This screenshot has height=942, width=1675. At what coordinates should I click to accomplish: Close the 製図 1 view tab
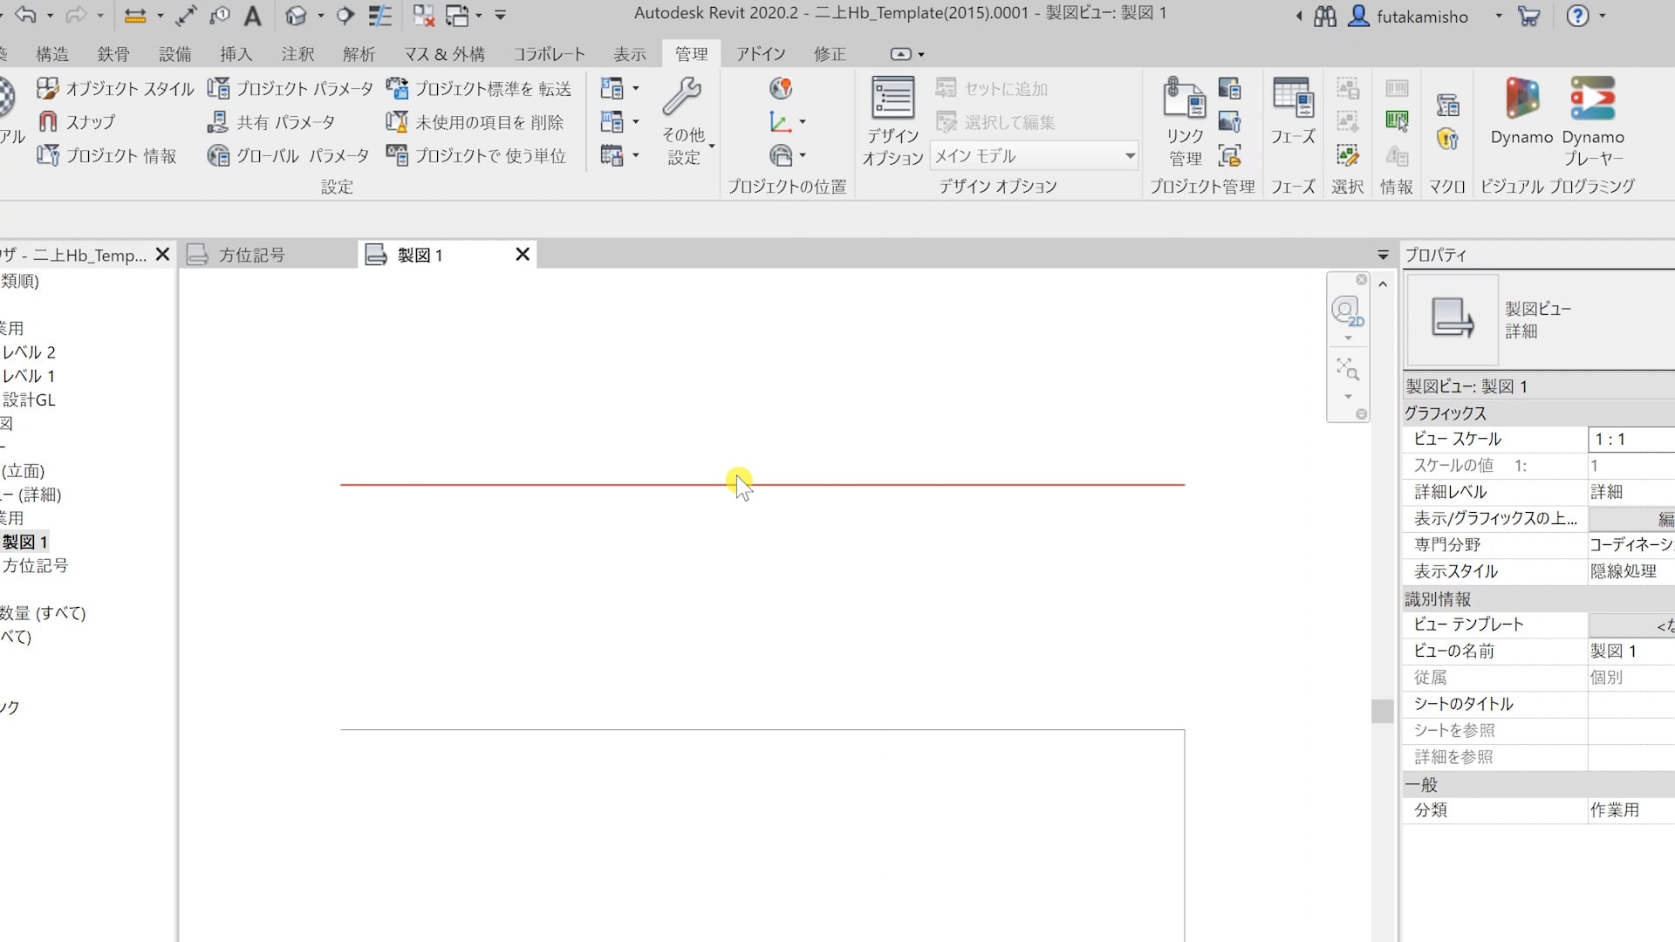point(523,255)
